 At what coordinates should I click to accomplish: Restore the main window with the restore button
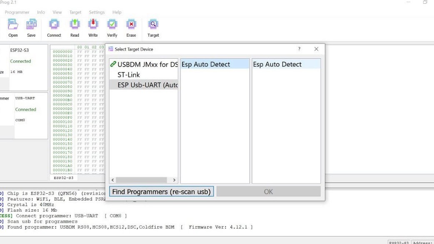point(425,2)
